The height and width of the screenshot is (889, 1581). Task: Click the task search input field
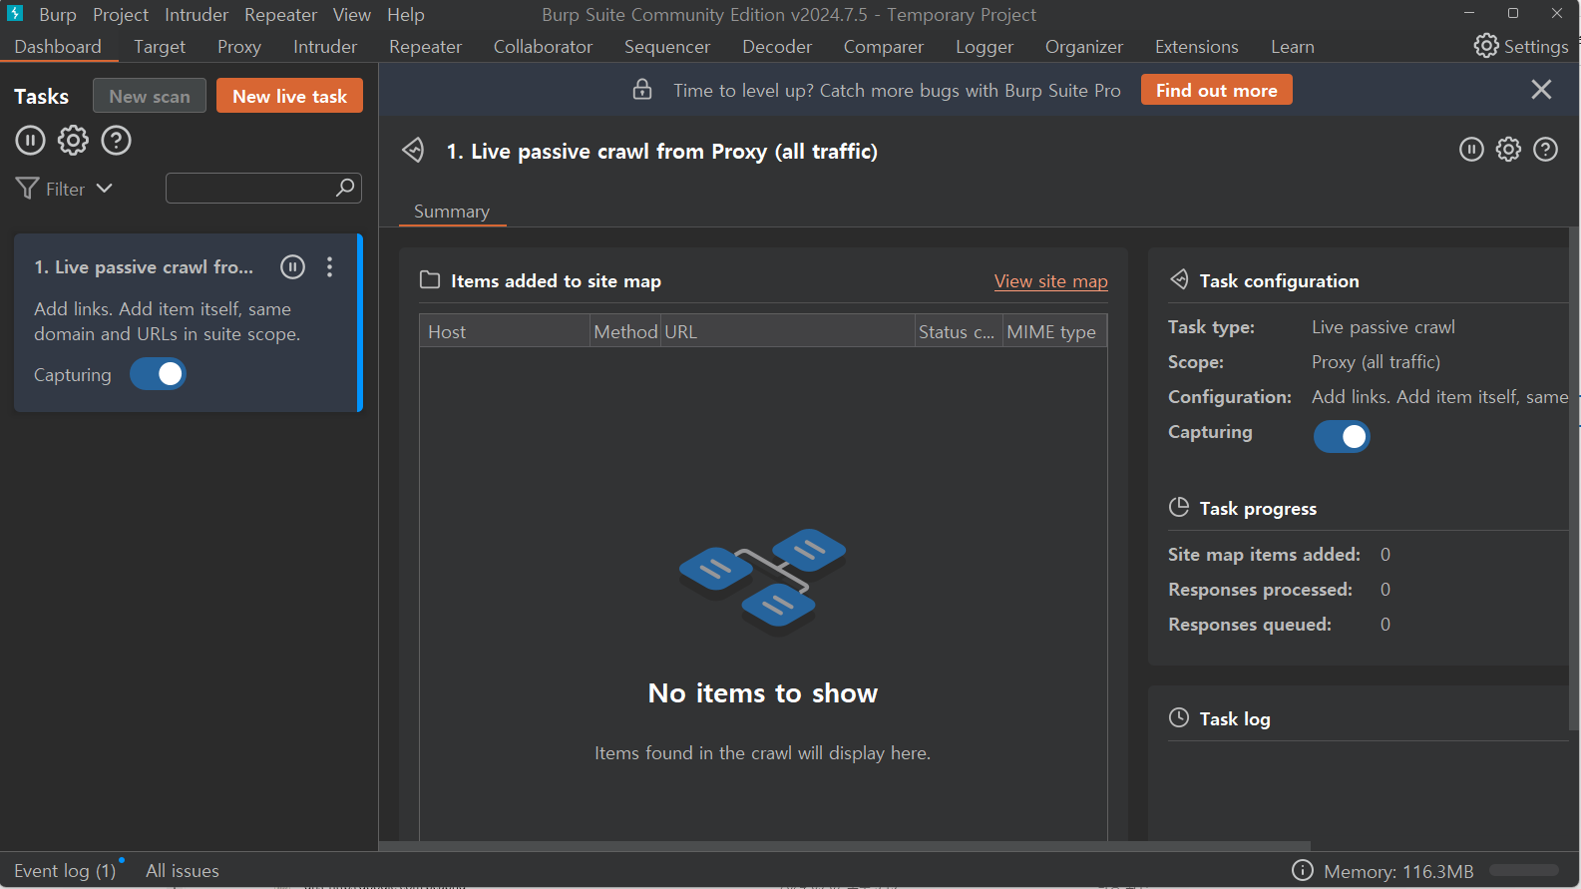263,188
